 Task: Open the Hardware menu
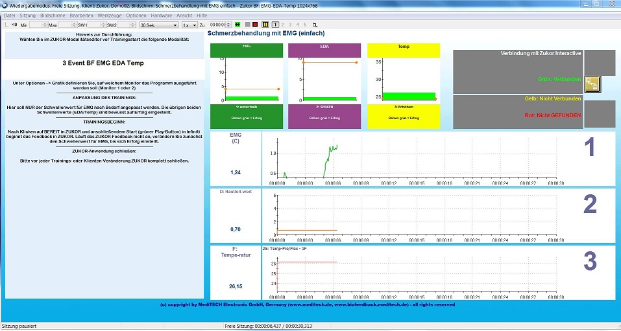tap(161, 16)
